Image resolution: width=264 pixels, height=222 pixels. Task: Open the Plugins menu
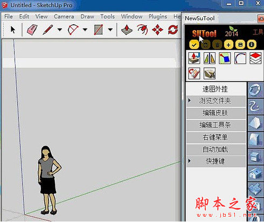click(158, 17)
